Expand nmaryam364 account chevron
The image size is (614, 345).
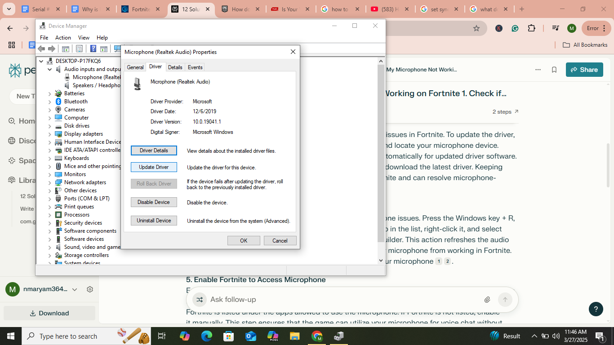[75, 290]
